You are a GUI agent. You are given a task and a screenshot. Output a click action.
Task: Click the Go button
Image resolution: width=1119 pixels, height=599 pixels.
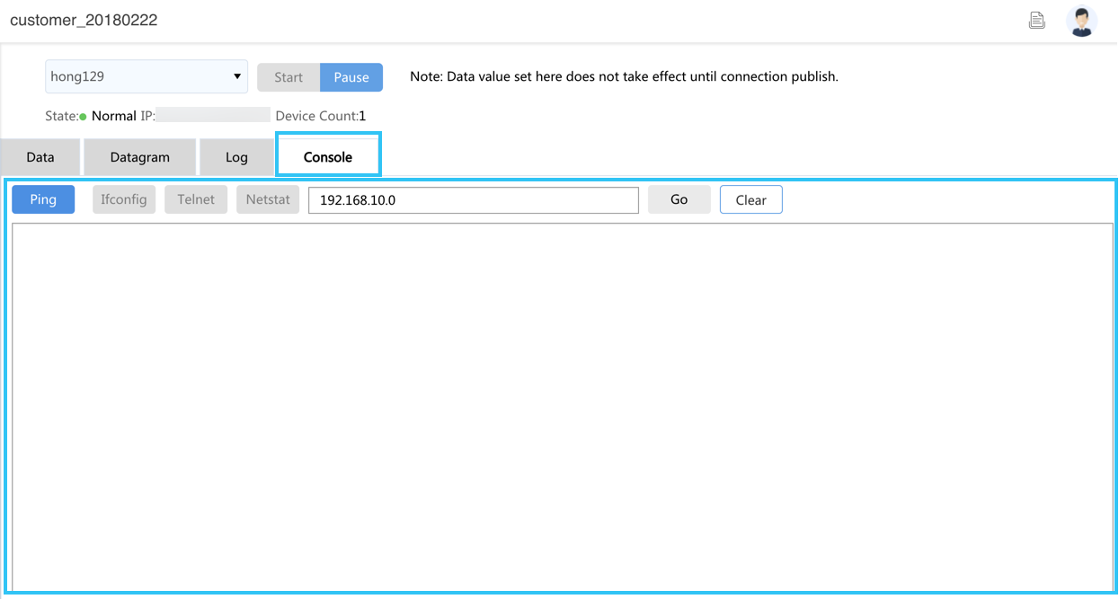click(x=679, y=199)
